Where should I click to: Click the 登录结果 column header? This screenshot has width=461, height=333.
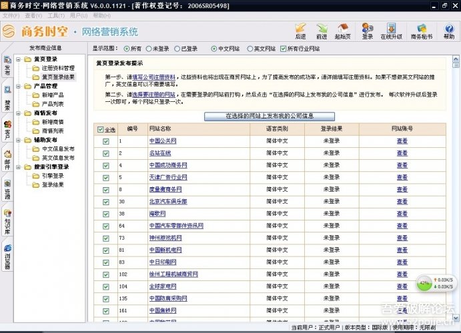[x=332, y=129]
